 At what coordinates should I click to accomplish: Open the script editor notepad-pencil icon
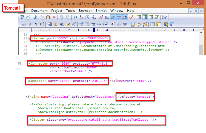pyautogui.click(x=133, y=24)
